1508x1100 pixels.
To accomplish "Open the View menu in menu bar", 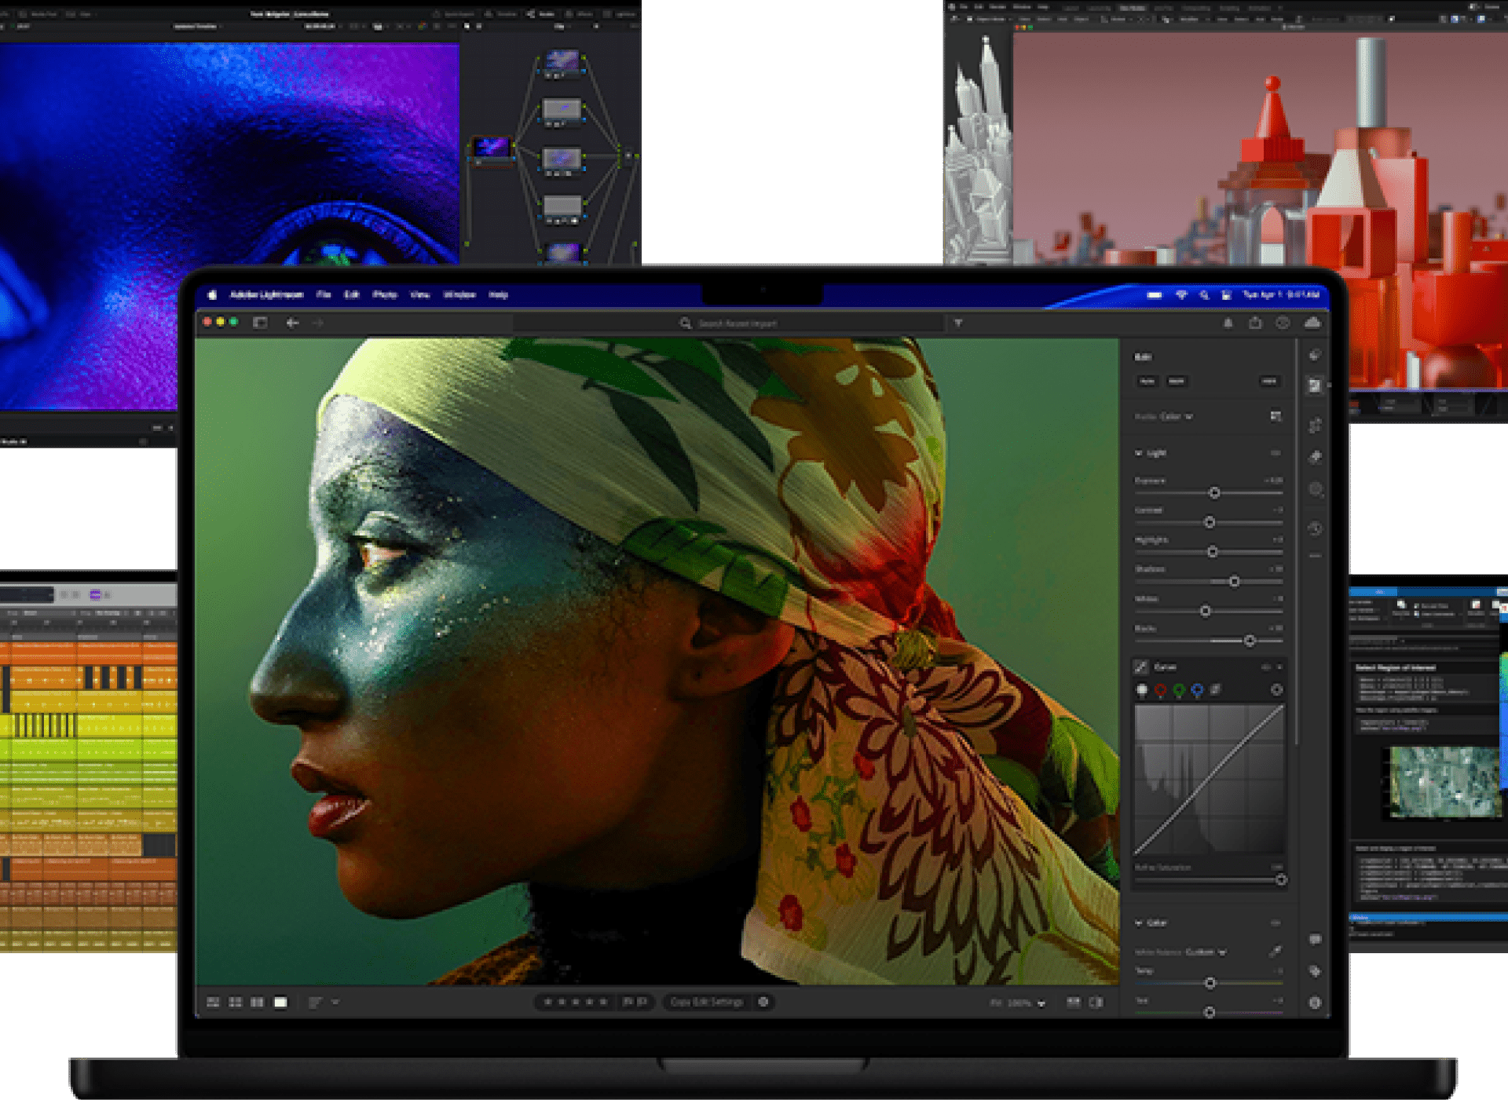I will 420,294.
